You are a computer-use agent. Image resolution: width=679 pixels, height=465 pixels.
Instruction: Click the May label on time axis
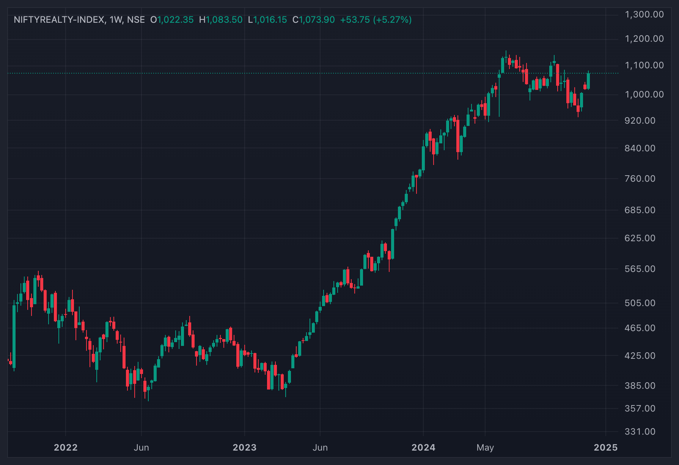[x=485, y=448]
